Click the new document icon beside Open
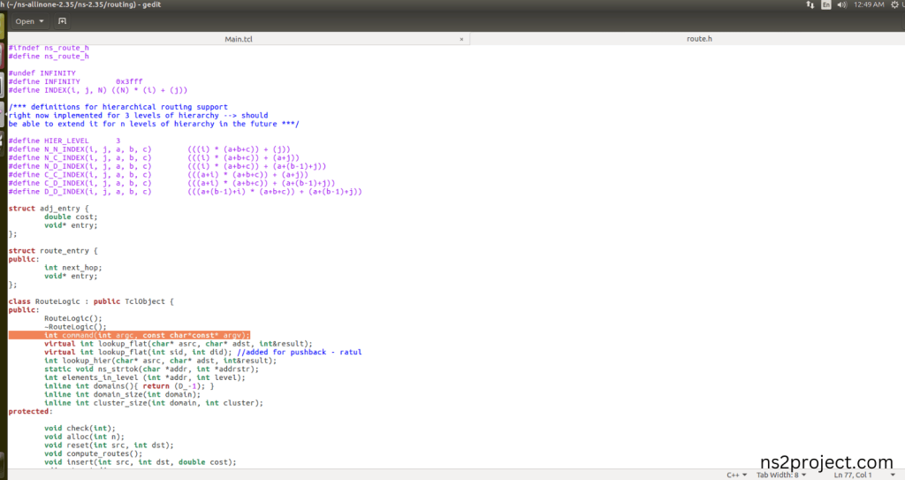 click(x=63, y=21)
